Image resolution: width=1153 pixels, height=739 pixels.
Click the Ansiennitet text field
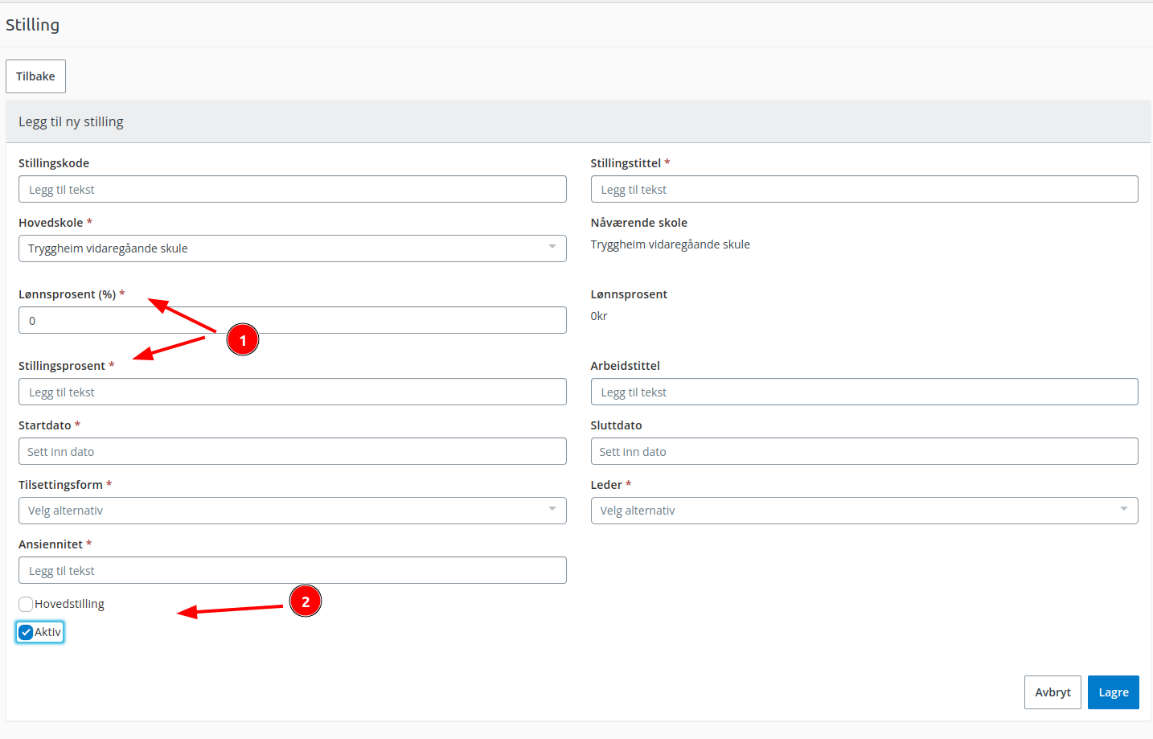tap(293, 570)
